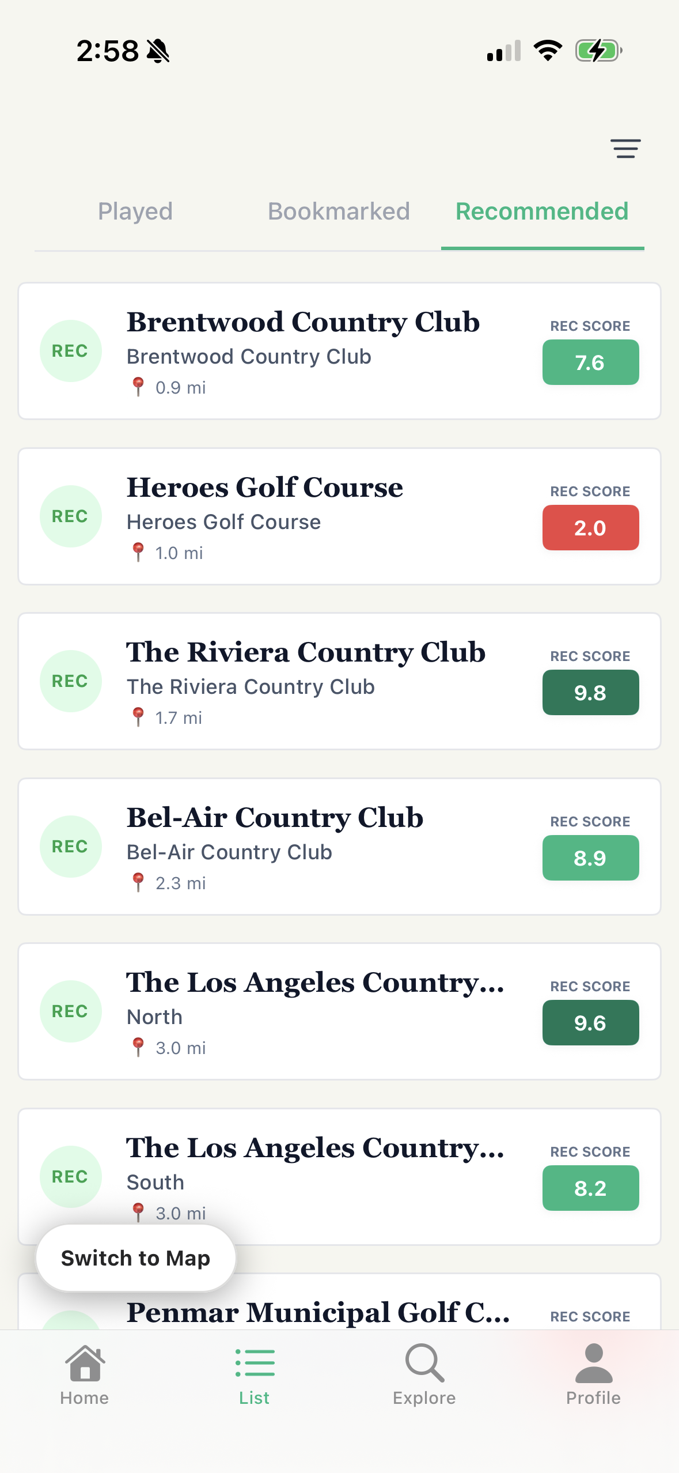Tap the REC badge beside Bel-Air Country Club
This screenshot has width=679, height=1473.
coord(70,847)
